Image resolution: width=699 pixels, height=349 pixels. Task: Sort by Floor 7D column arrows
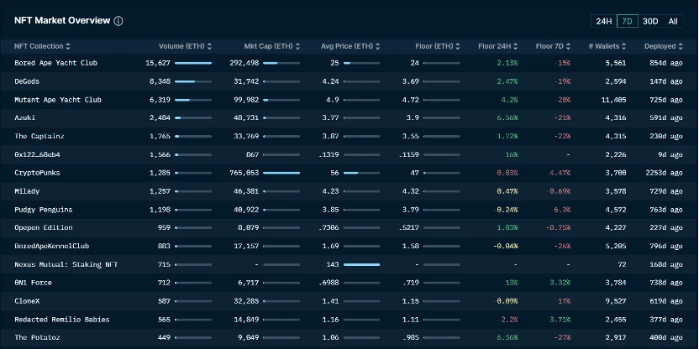(569, 46)
